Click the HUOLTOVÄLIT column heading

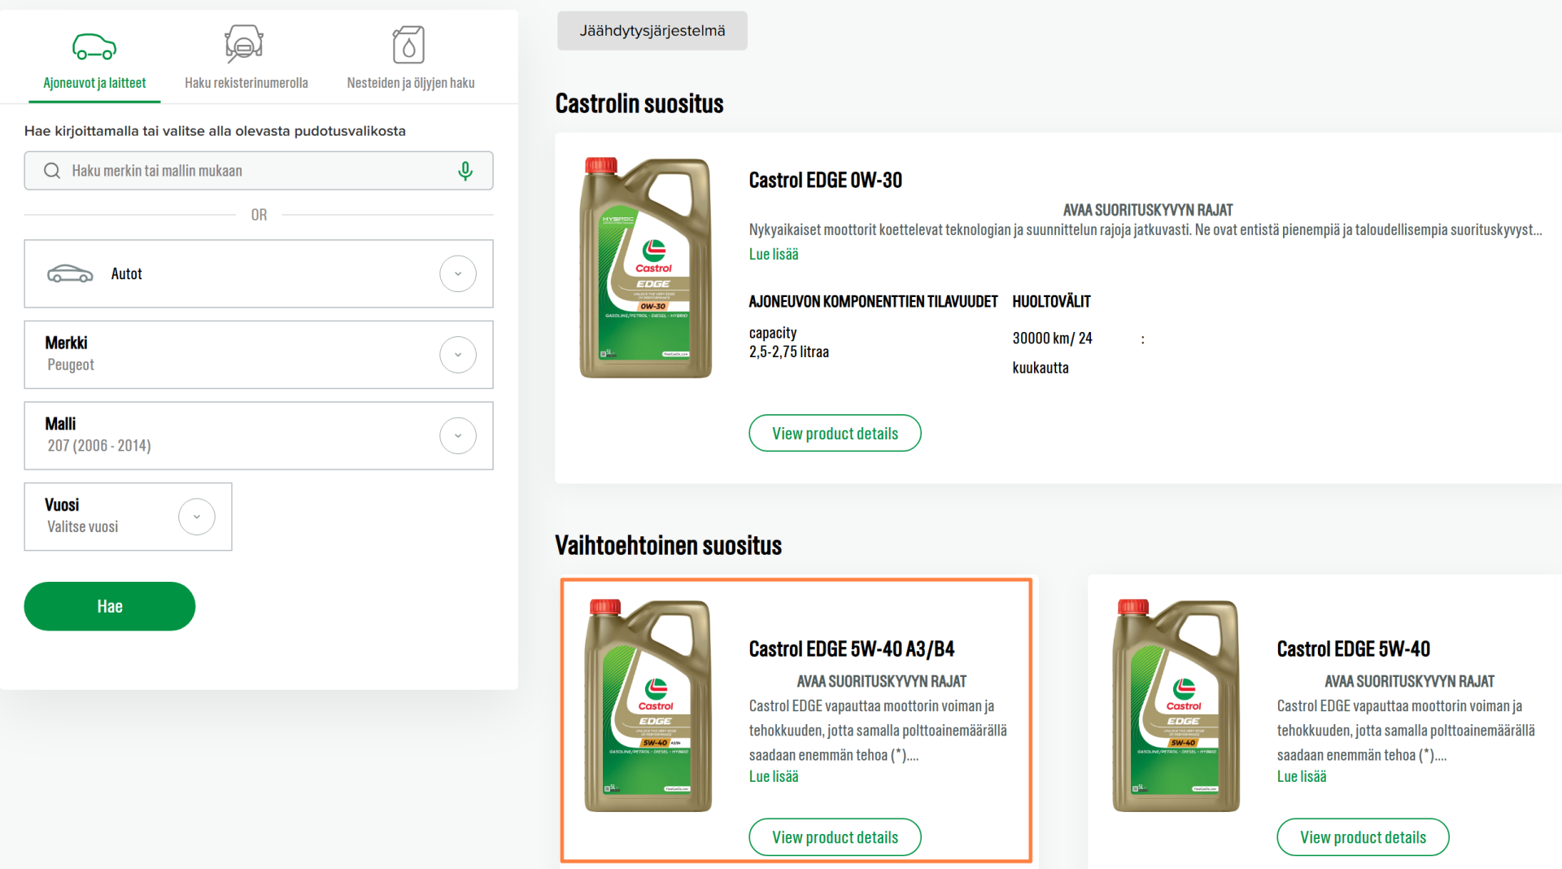(x=1052, y=302)
